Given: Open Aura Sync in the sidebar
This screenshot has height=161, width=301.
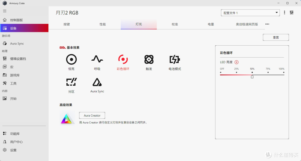Looking at the screenshot, I should (x=24, y=43).
